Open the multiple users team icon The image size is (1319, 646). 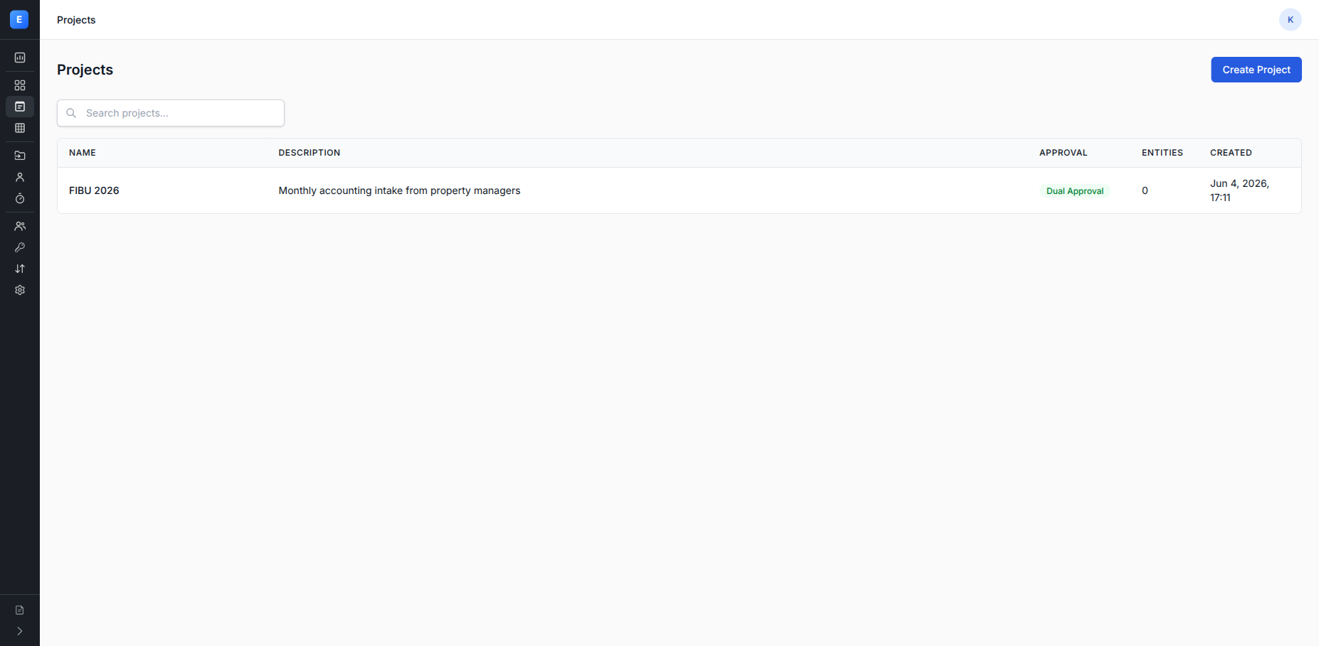coord(20,226)
